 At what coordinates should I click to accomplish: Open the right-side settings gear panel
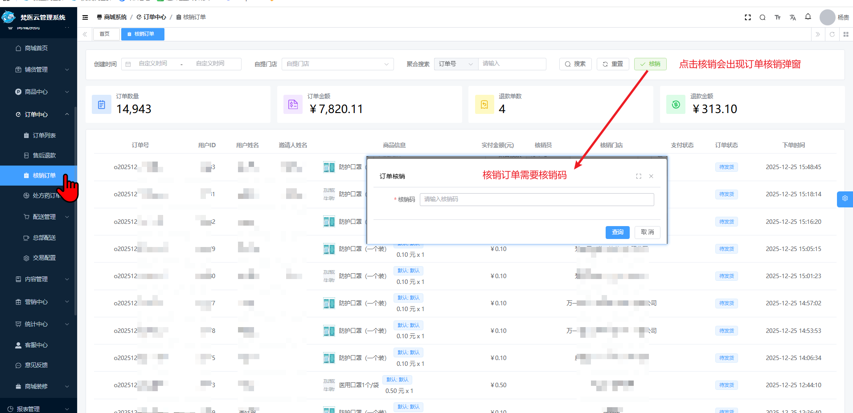845,199
